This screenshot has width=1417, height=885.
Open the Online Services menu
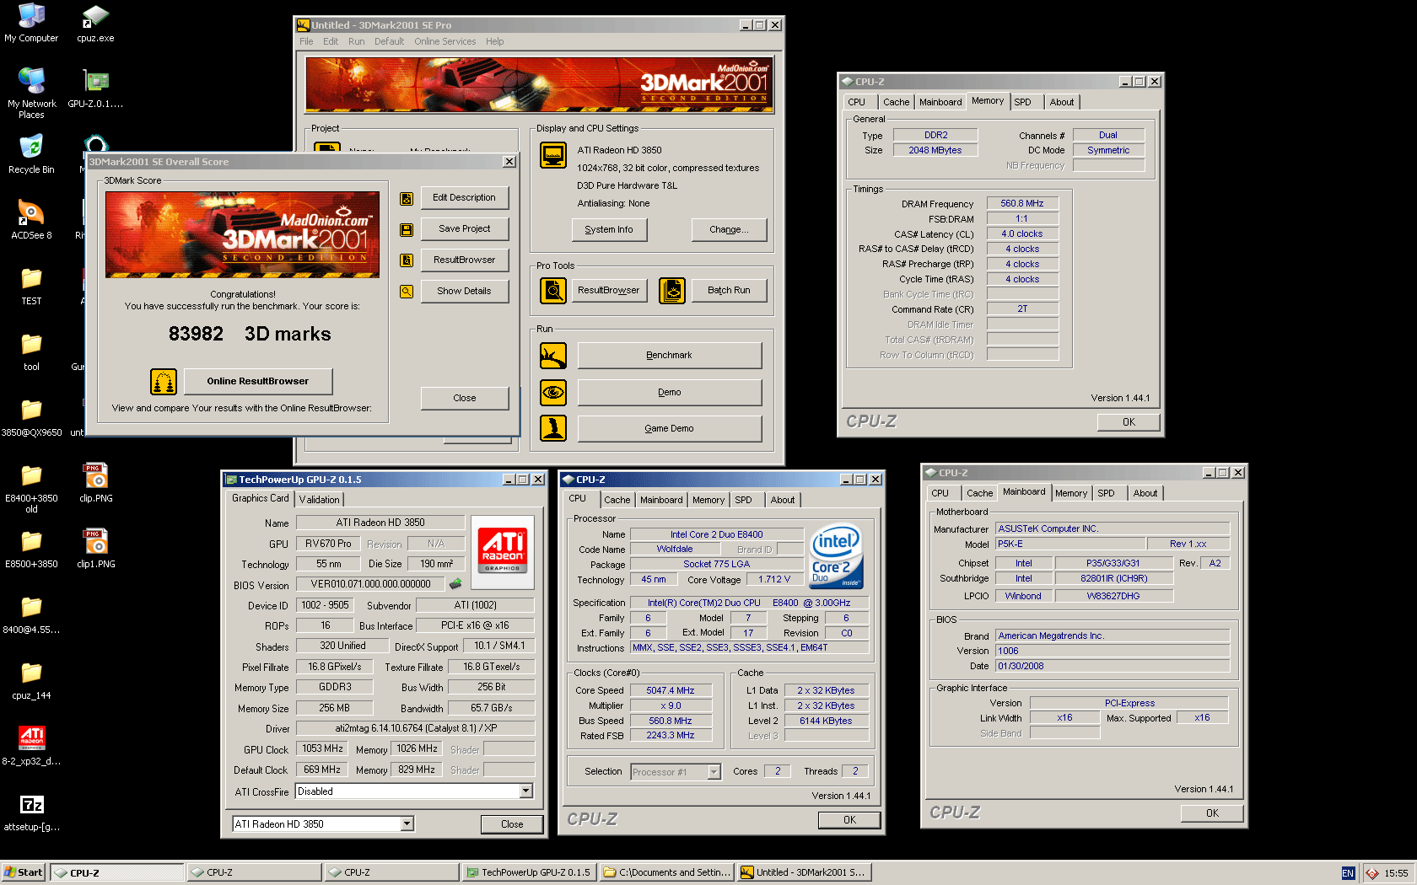(x=444, y=41)
